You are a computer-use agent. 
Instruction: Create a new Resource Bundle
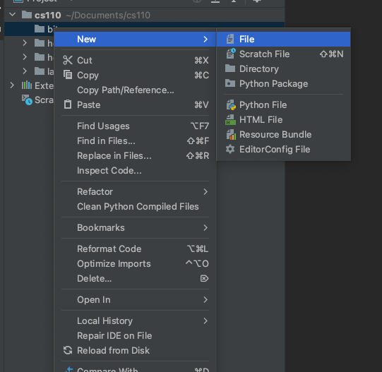[283, 135]
